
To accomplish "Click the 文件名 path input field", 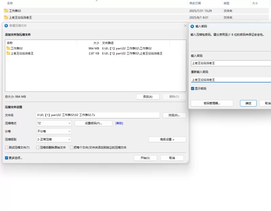I will pos(98,115).
